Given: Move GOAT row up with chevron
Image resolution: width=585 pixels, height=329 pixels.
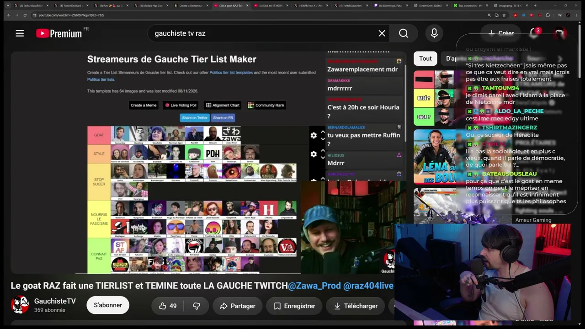Looking at the screenshot, I should (323, 132).
